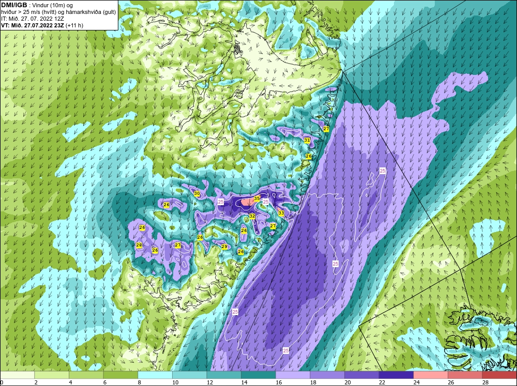Screen dimensions: 517x386
Task: Click the yellow max gust label 30
Action: pos(197,193)
